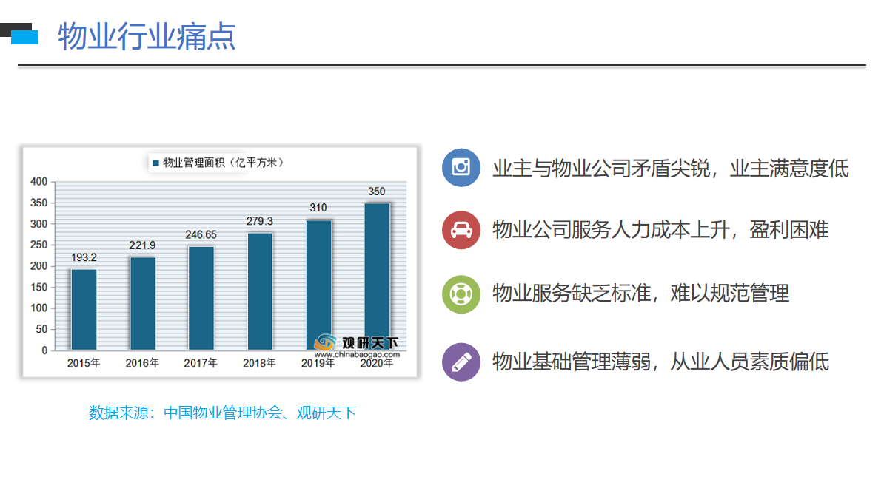This screenshot has width=884, height=488.
Task: Click the x-axis label 2016年
Action: click(x=142, y=363)
